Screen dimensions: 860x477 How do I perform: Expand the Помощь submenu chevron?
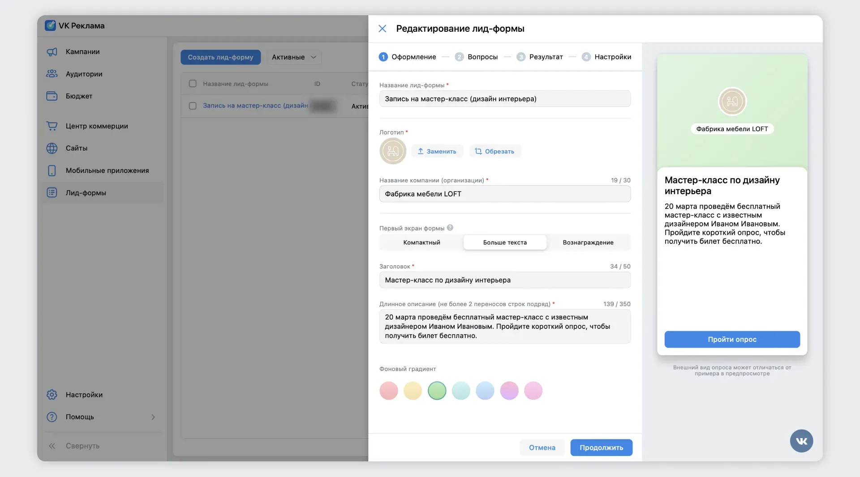tap(153, 417)
